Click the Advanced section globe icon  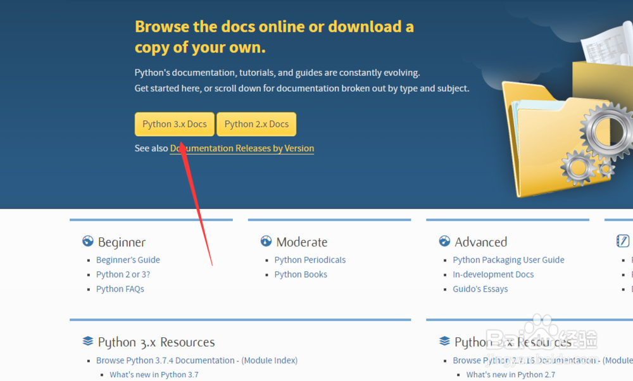444,241
